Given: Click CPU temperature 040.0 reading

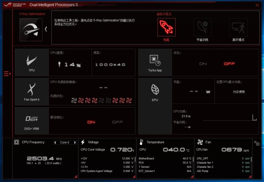Looking at the screenshot, I should coord(176,150).
